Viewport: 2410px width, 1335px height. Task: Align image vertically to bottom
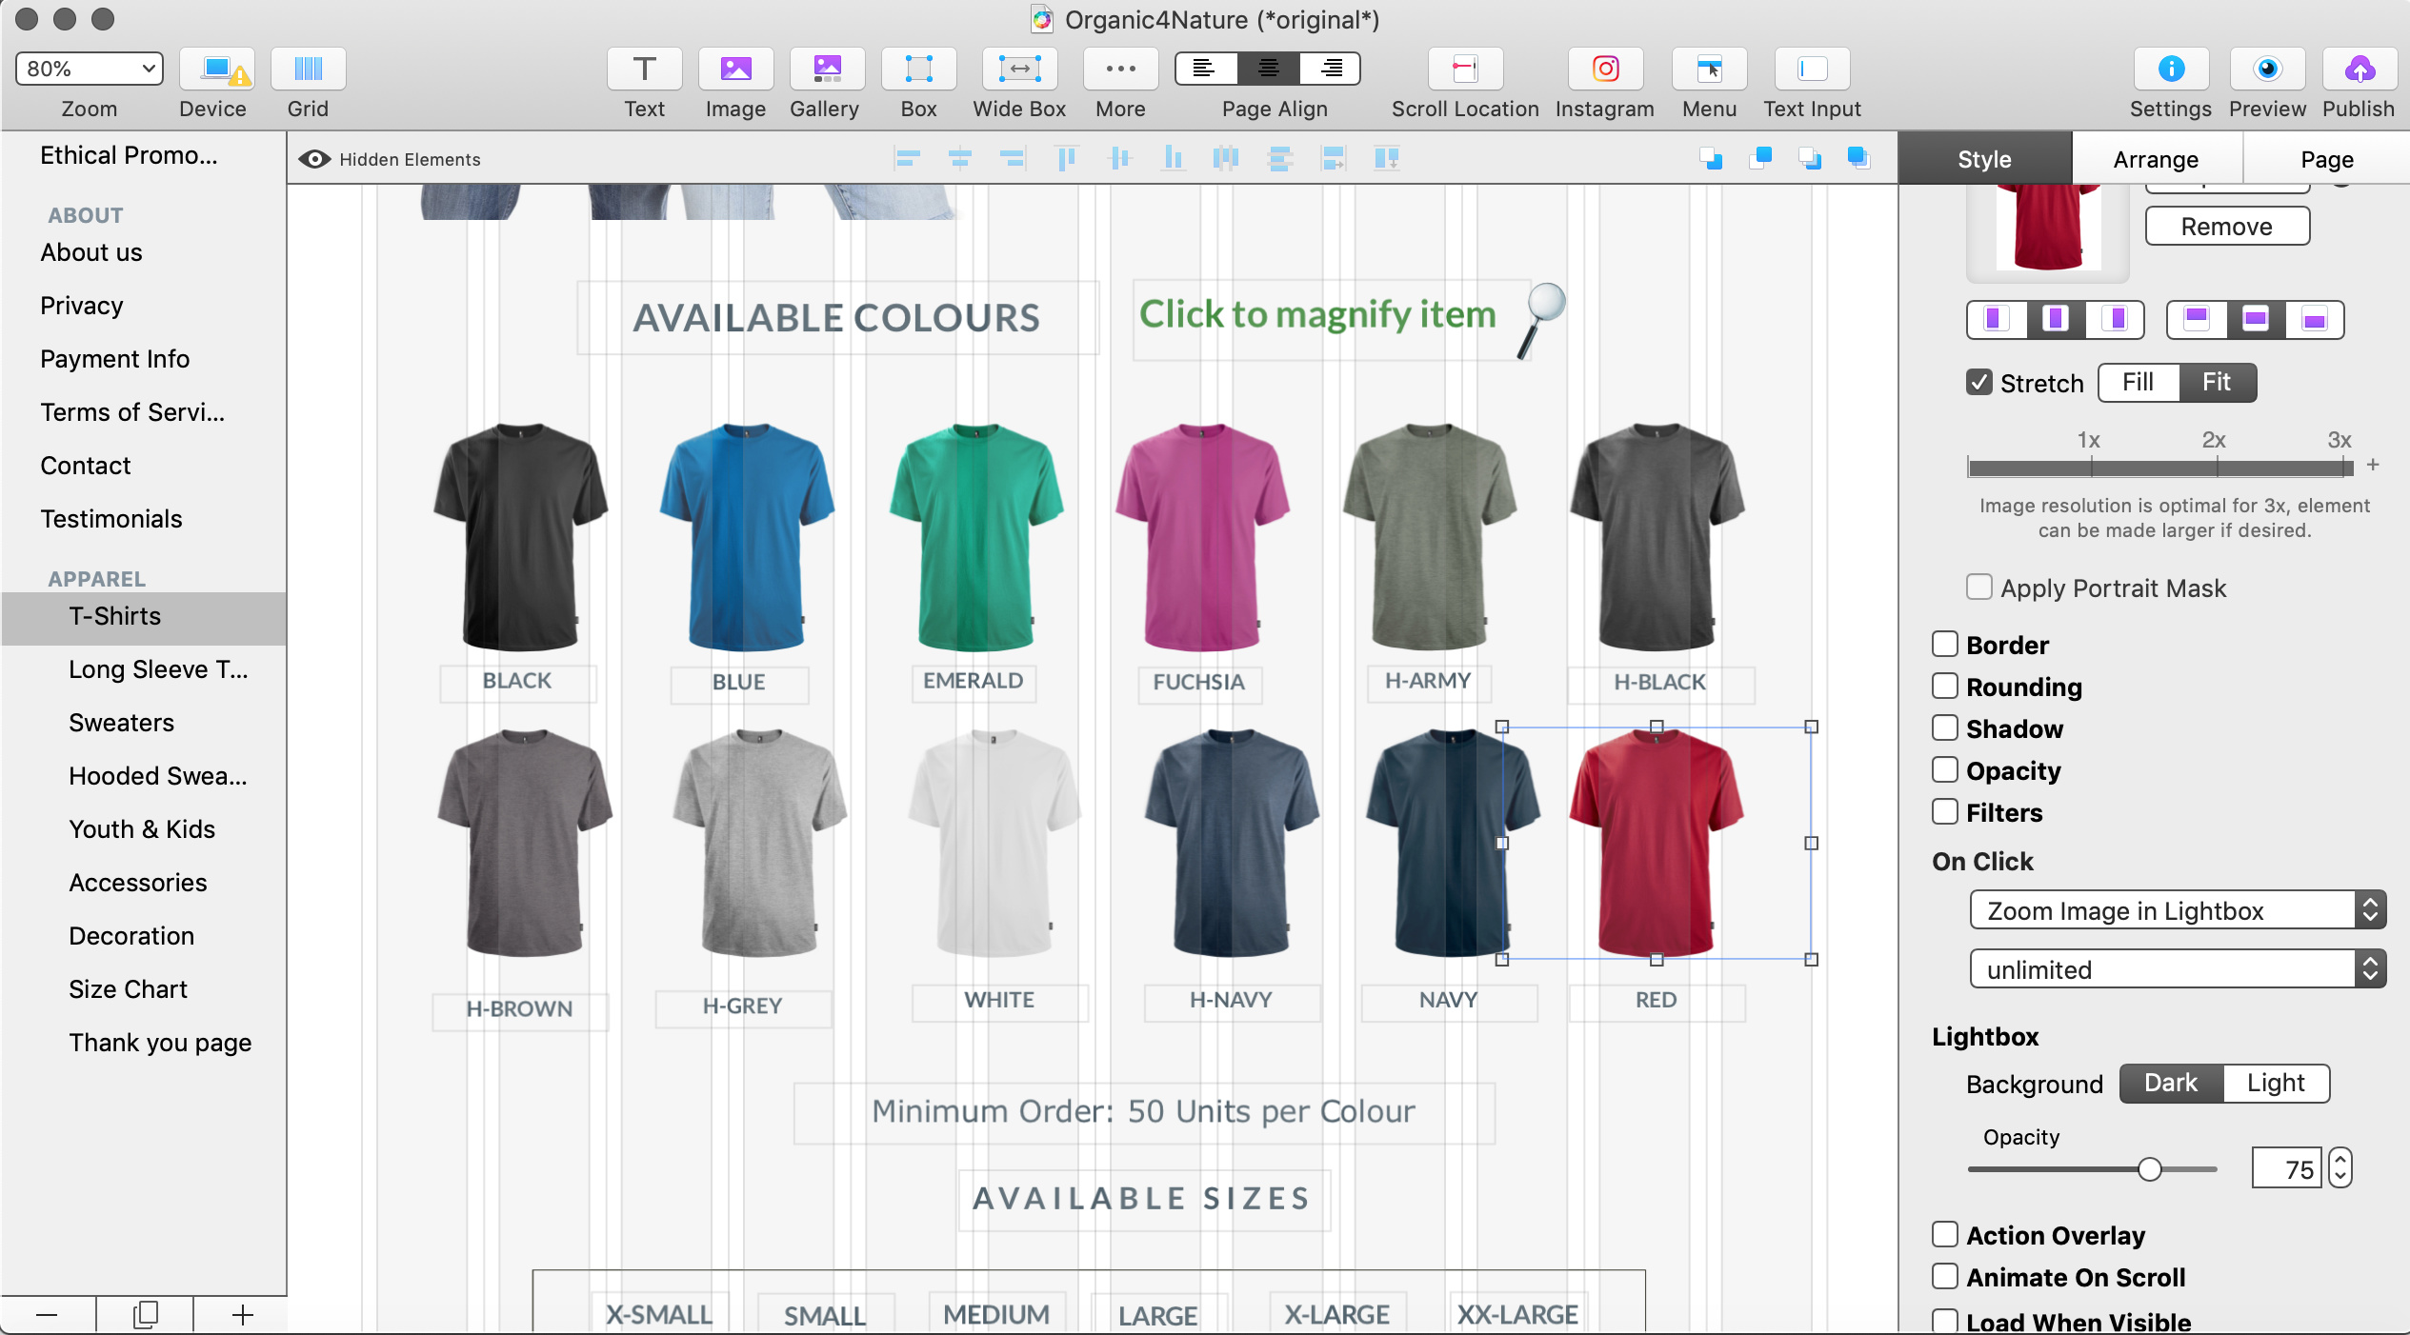(x=2315, y=319)
